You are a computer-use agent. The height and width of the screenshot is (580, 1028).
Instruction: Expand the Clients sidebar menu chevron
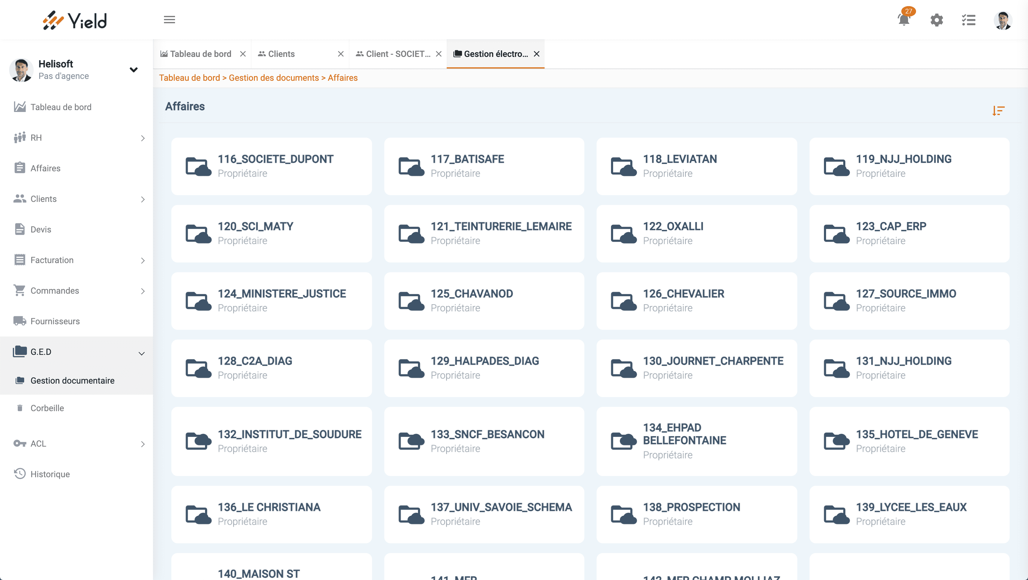click(x=143, y=199)
